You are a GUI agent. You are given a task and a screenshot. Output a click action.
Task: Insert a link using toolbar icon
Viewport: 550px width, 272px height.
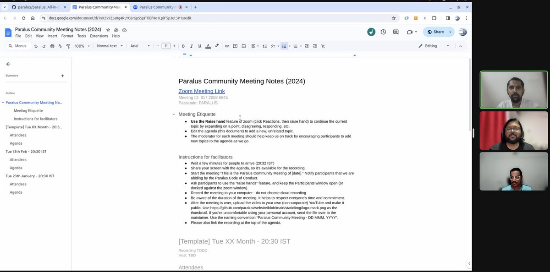coord(226,46)
